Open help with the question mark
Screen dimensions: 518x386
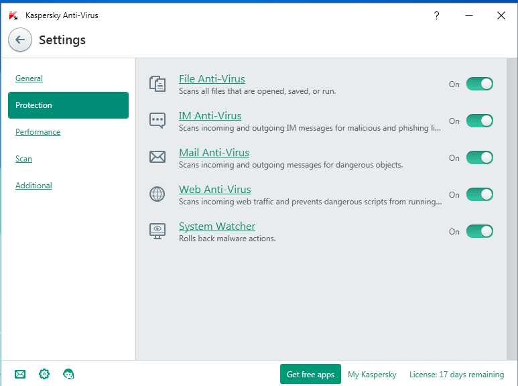436,15
